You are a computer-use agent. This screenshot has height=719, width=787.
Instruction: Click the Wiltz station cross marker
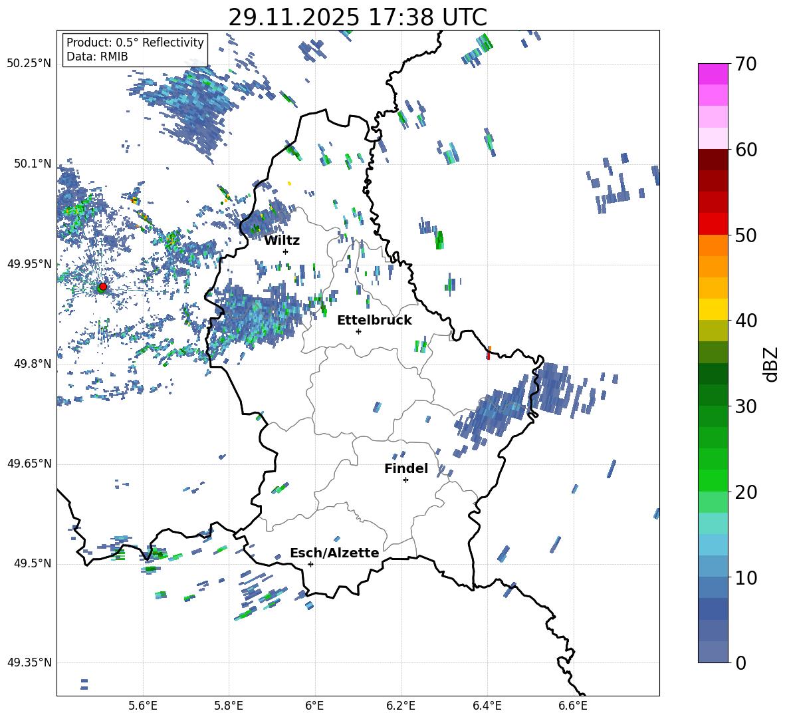285,251
